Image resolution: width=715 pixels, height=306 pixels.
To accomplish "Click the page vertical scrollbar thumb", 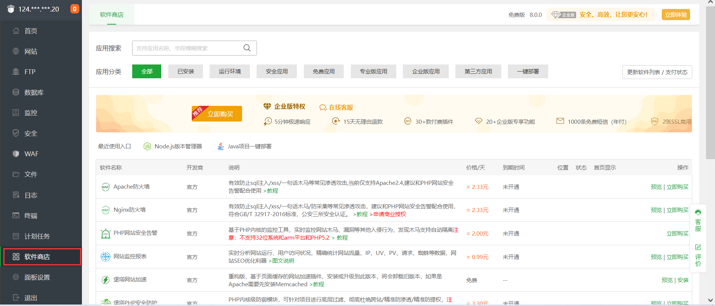I will click(711, 83).
